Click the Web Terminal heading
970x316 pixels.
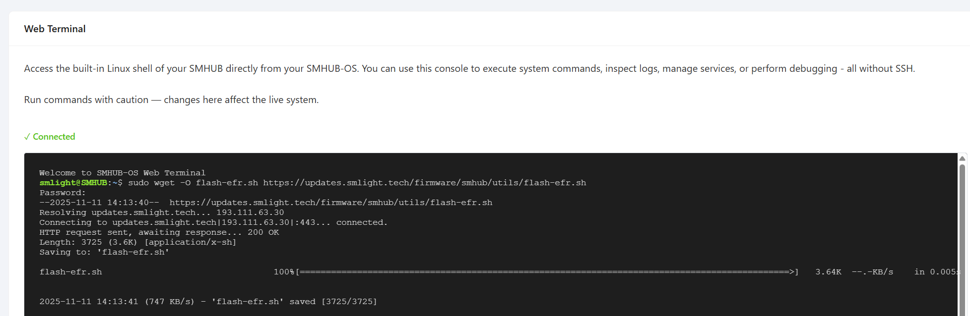55,29
